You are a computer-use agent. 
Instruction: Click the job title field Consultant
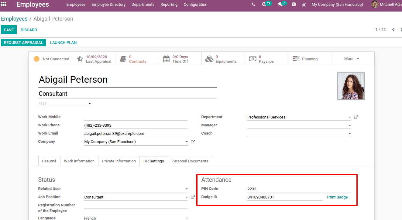point(128,94)
